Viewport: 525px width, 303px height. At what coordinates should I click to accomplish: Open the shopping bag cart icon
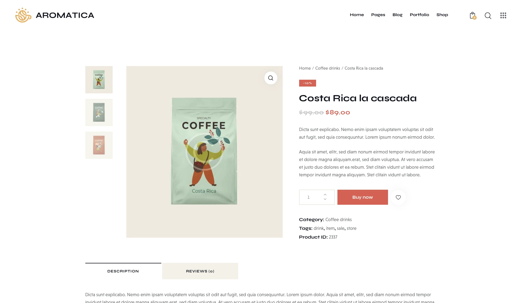[472, 16]
